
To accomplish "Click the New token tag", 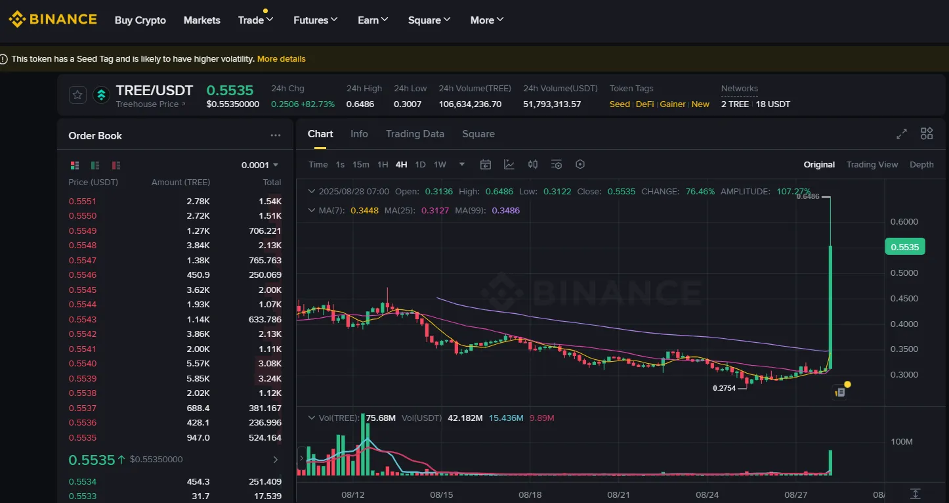I will pos(700,104).
